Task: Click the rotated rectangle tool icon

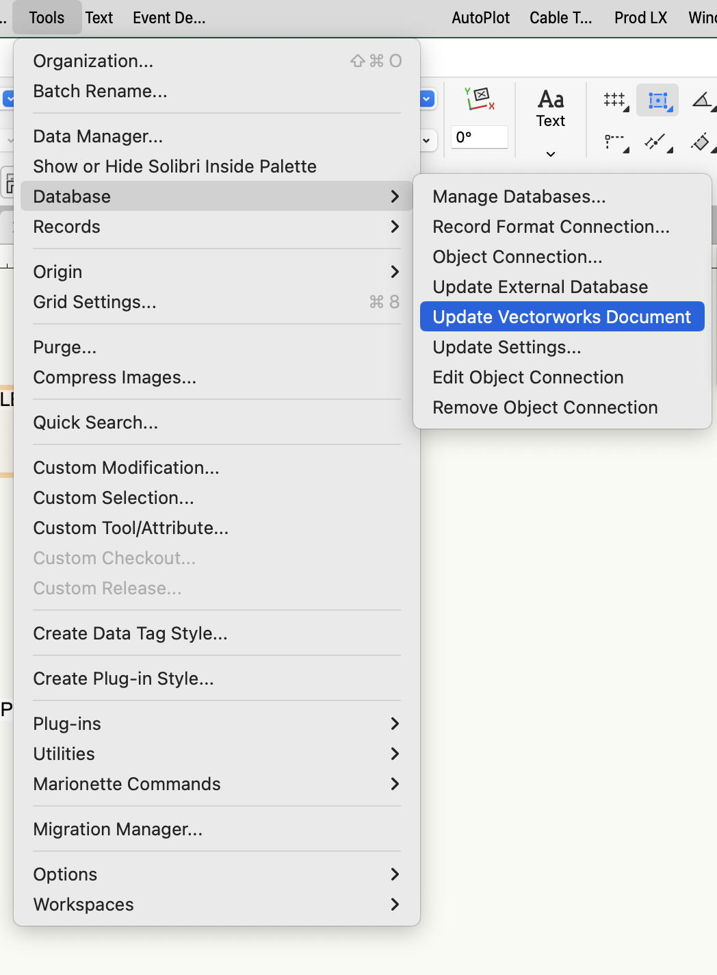Action: [701, 142]
